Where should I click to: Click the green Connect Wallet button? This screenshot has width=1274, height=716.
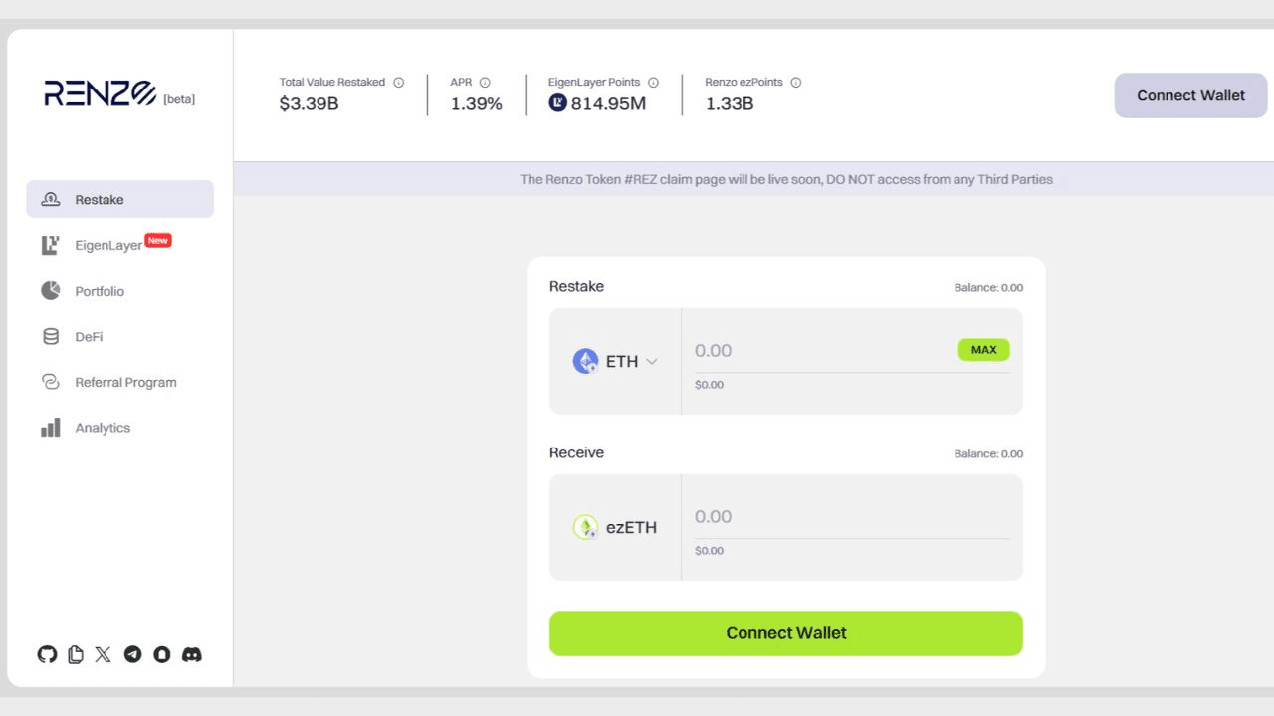(786, 633)
